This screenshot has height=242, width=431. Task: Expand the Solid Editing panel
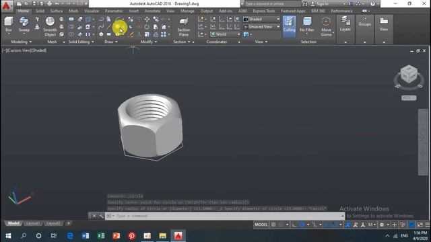tap(81, 42)
